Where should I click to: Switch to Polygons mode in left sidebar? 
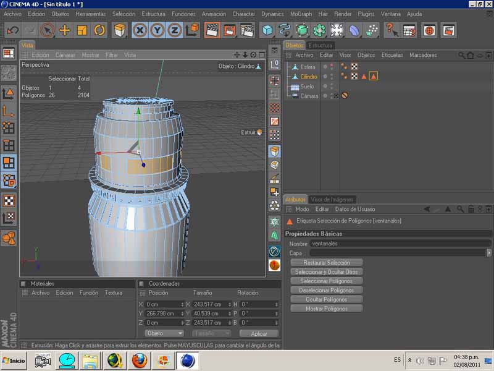[9, 163]
